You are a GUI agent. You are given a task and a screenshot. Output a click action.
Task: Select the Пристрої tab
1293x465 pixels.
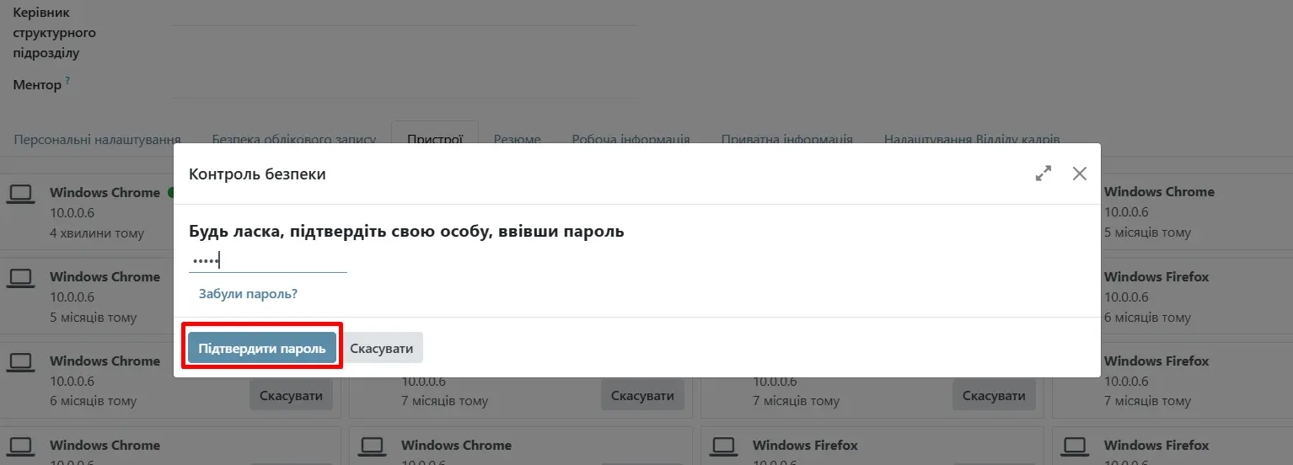435,139
